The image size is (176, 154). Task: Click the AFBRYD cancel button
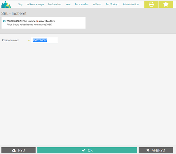[156, 150]
